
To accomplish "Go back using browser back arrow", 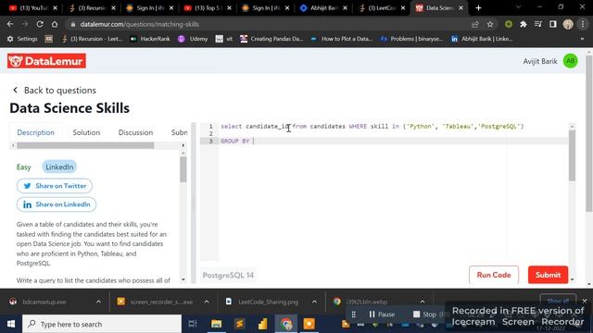I will coord(10,24).
